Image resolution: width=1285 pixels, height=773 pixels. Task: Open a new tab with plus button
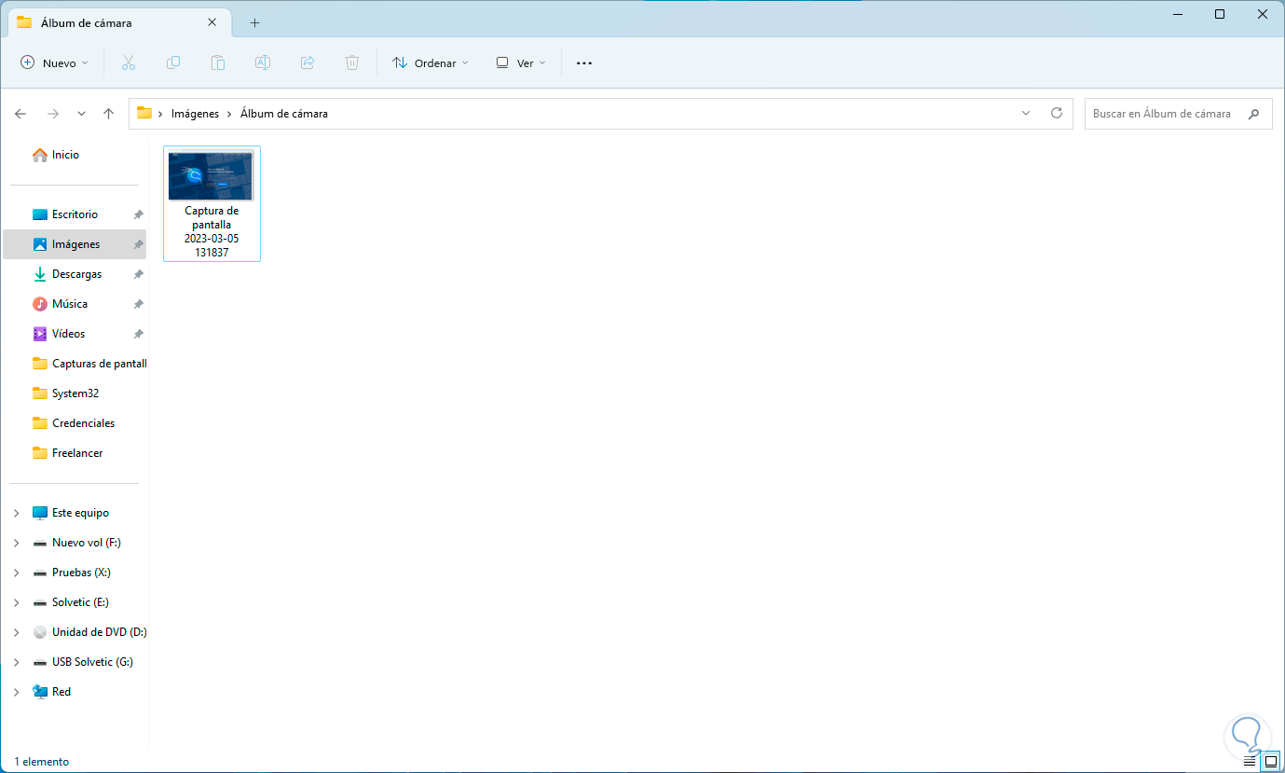tap(254, 22)
